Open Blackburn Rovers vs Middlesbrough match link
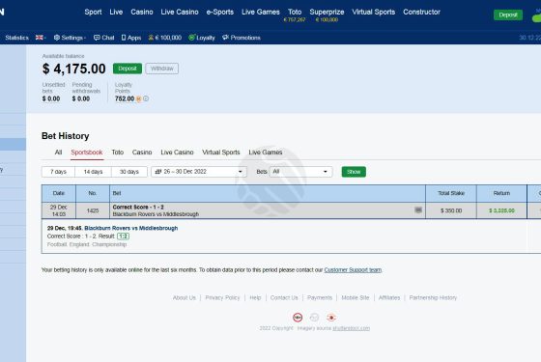 pos(131,228)
